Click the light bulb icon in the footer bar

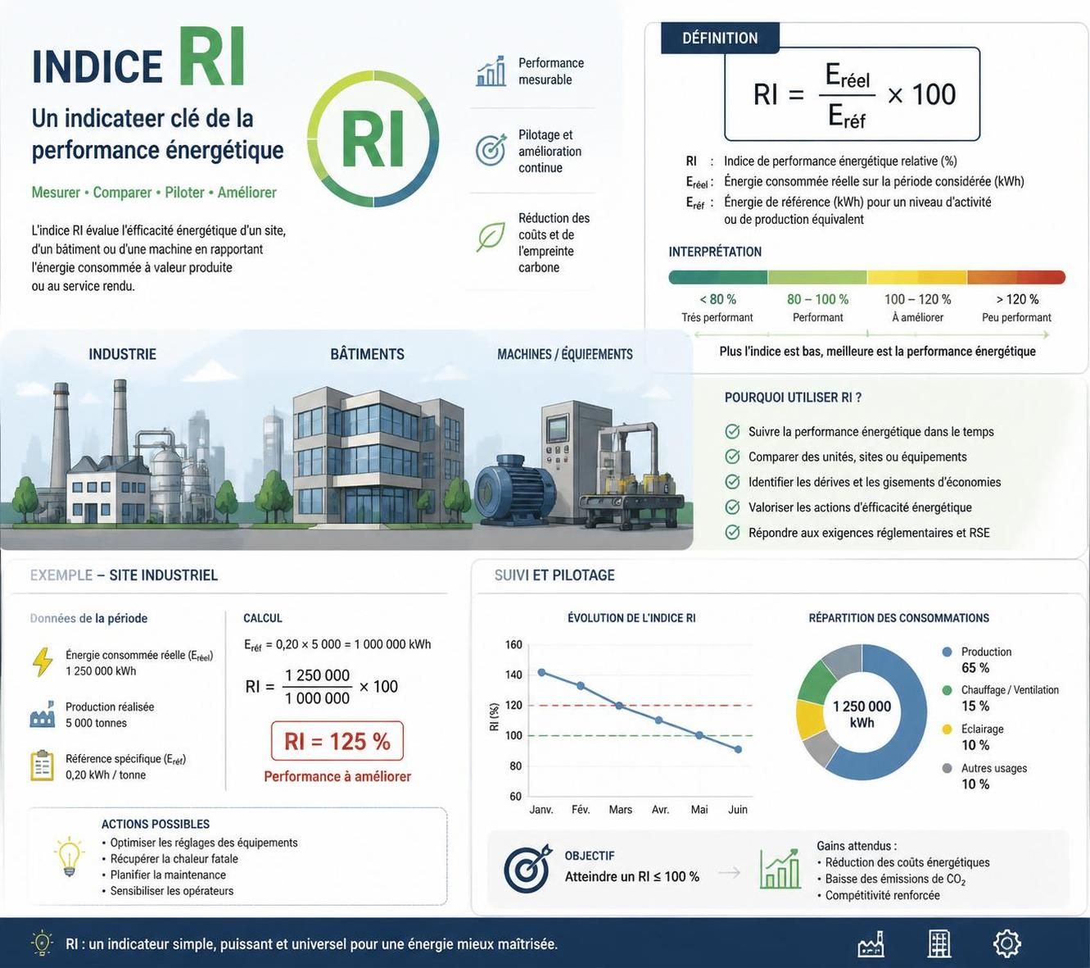(x=42, y=943)
